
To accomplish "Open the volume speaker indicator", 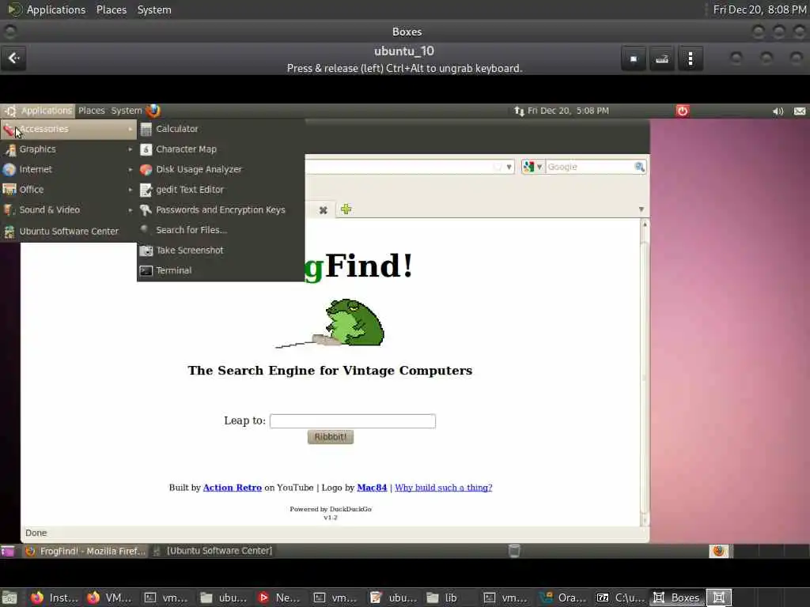I will tap(778, 111).
